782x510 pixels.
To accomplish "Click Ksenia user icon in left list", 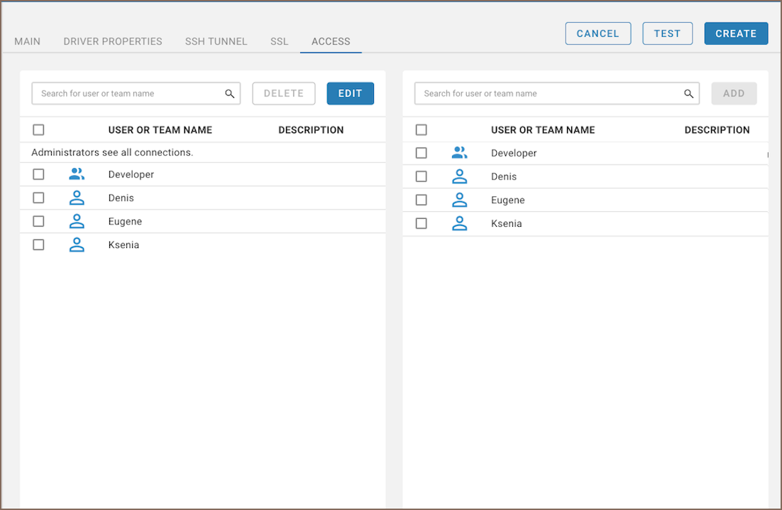I will point(77,245).
